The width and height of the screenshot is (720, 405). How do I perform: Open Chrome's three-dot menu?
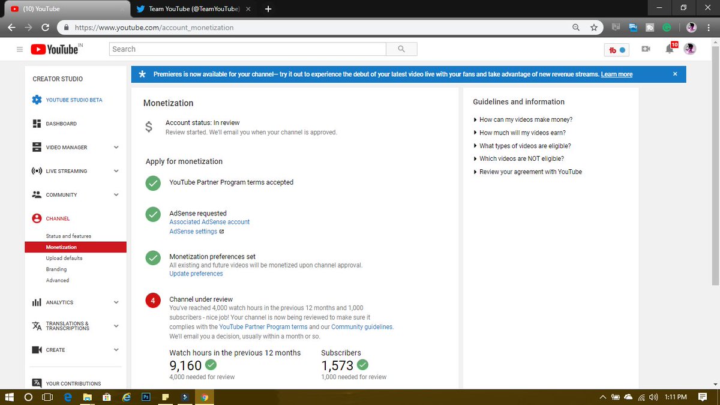click(710, 28)
